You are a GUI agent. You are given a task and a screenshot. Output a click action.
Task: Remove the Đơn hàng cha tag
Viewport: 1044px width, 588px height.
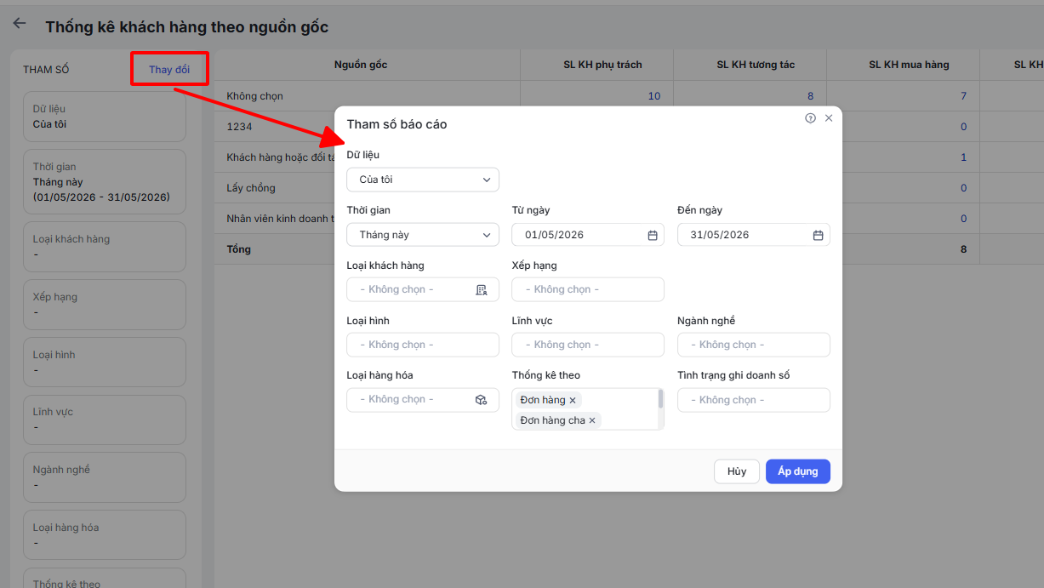coord(592,420)
